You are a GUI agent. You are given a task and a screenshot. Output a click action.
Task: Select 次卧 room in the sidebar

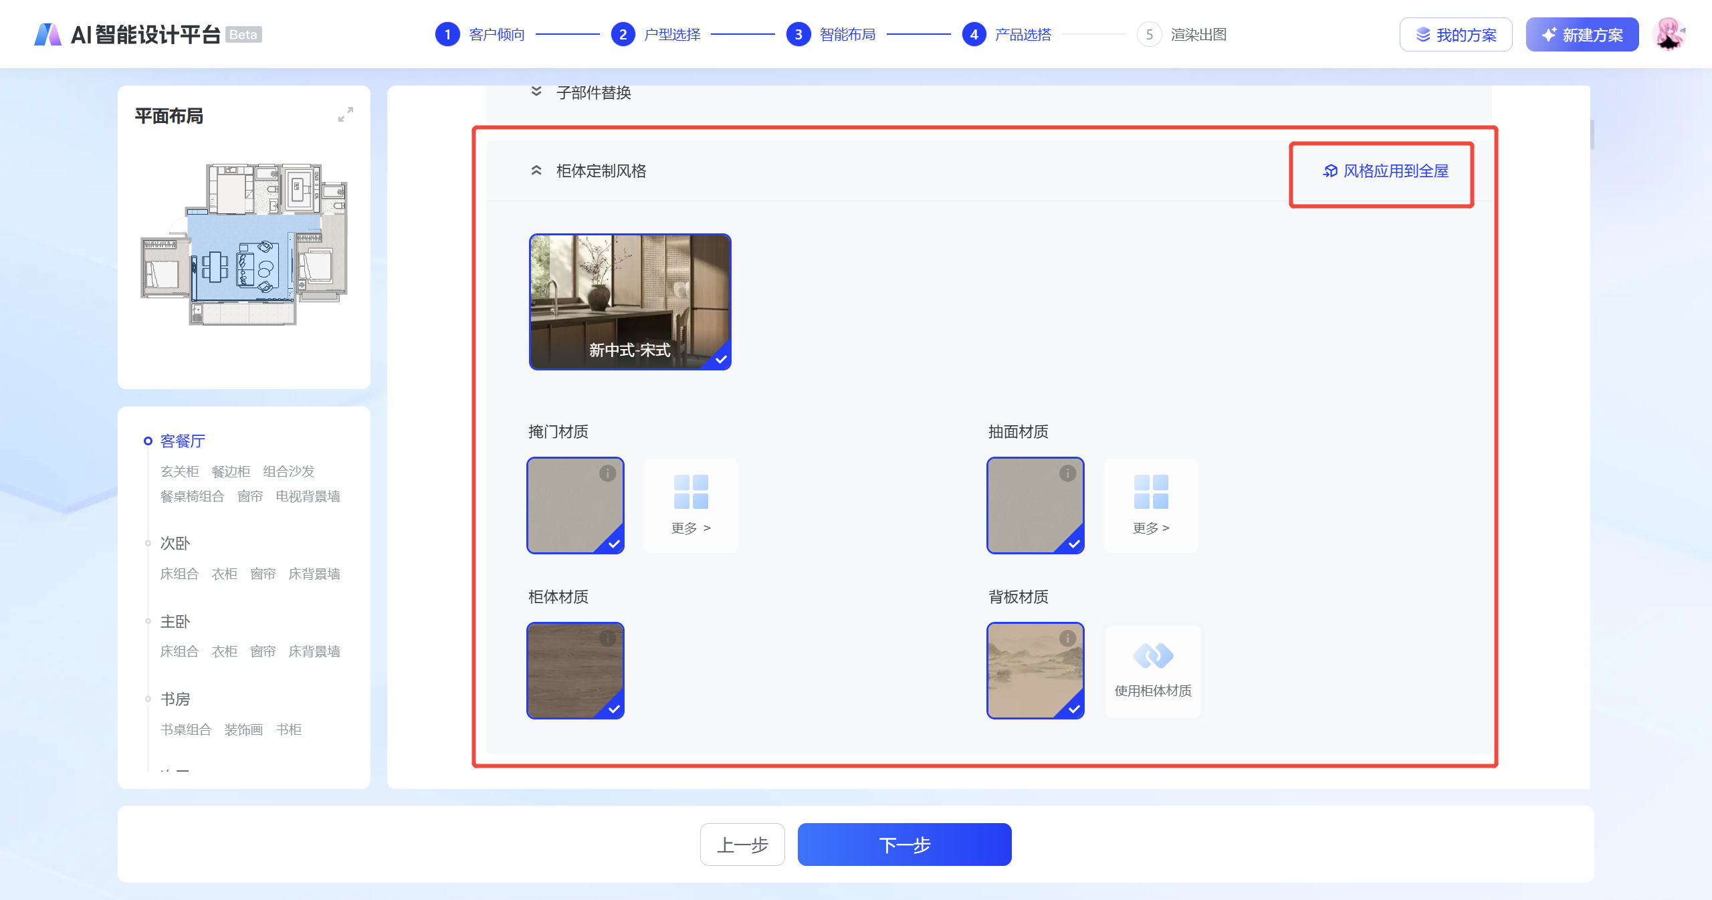pos(175,543)
